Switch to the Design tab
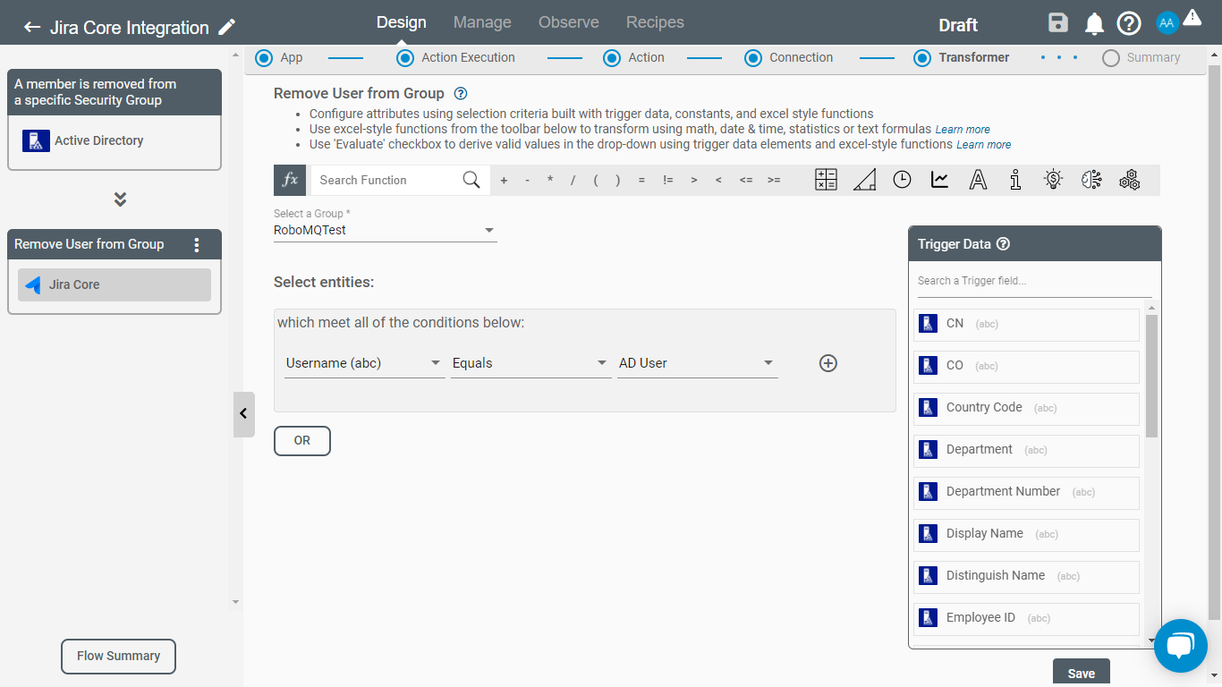Image resolution: width=1222 pixels, height=687 pixels. pyautogui.click(x=401, y=22)
